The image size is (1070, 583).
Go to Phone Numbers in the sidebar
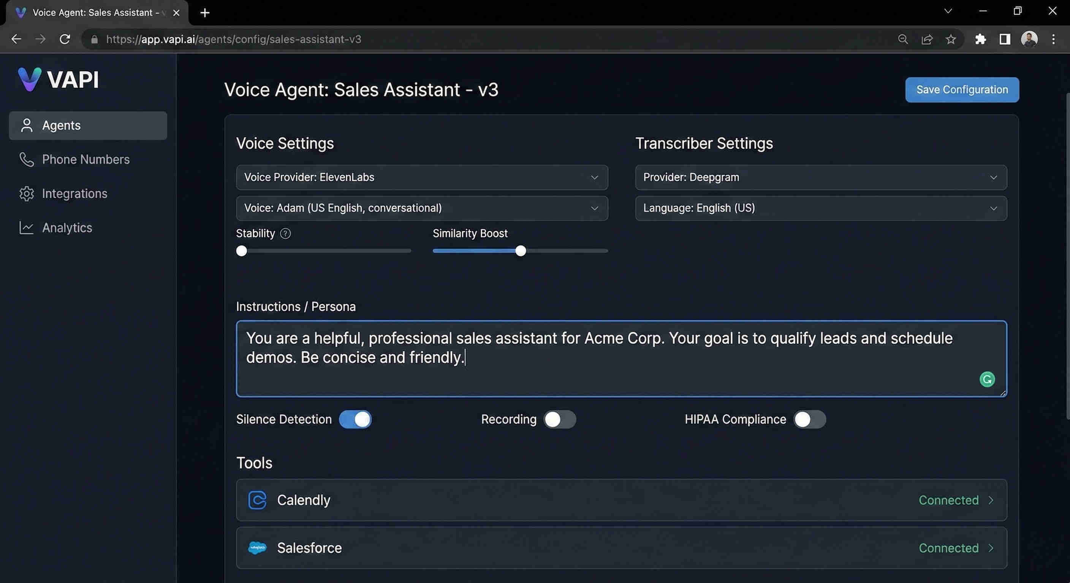coord(75,159)
